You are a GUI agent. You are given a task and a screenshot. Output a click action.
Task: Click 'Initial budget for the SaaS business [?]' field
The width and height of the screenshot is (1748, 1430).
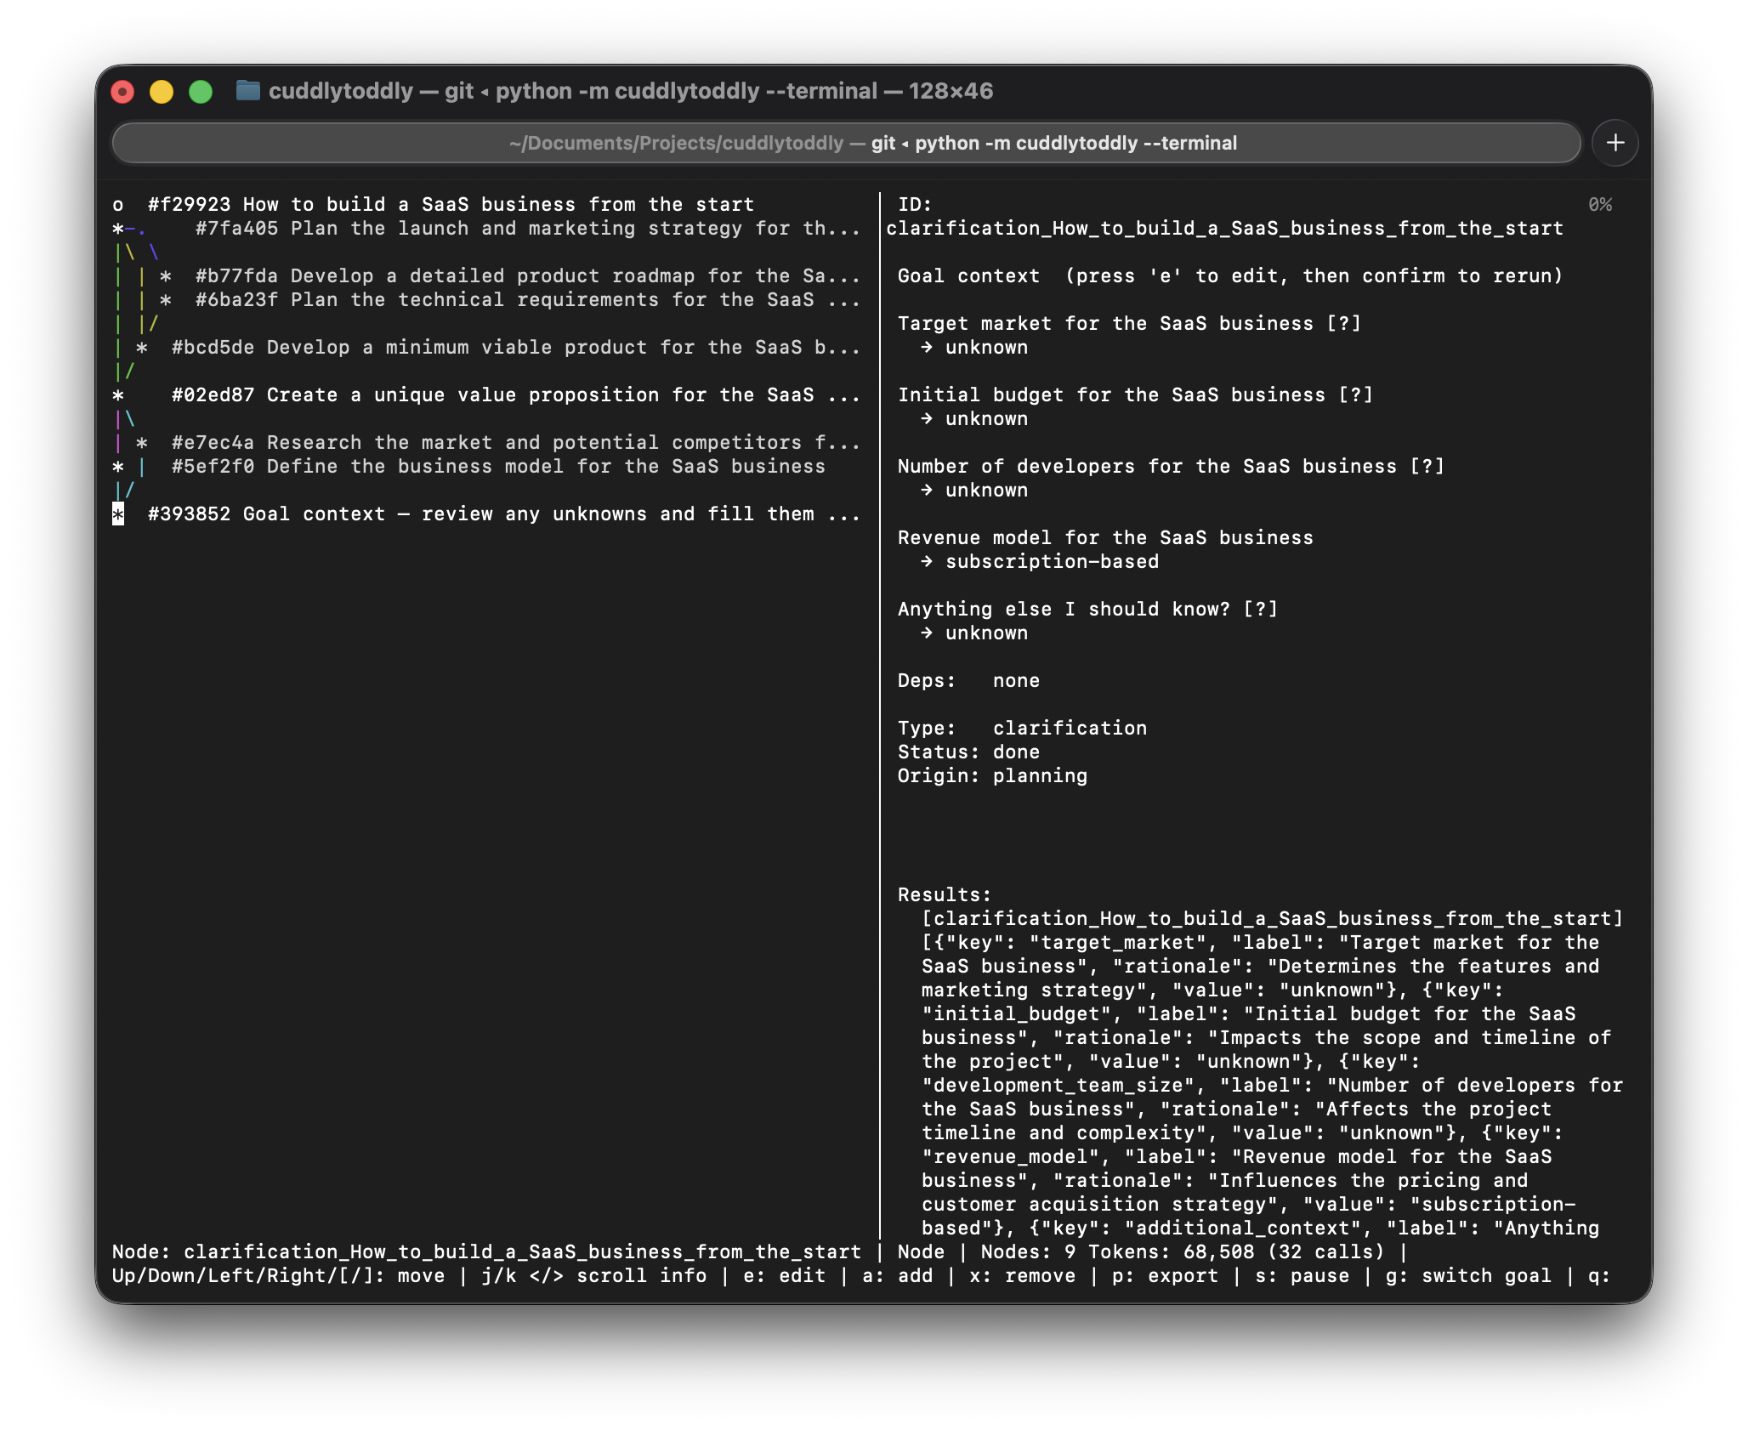(x=1135, y=394)
